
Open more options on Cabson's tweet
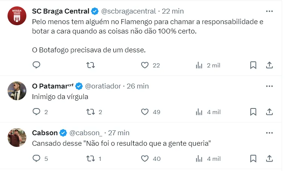(x=270, y=133)
